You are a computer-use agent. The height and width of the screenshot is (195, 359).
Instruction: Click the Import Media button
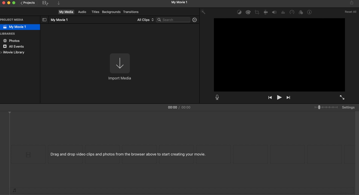(x=120, y=63)
